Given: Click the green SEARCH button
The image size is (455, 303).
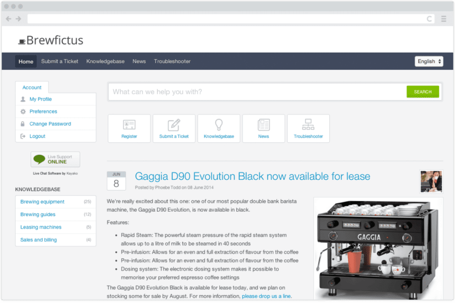Looking at the screenshot, I should (x=423, y=91).
